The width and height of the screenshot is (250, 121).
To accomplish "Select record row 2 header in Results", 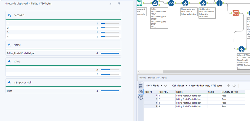I will click(151, 99).
